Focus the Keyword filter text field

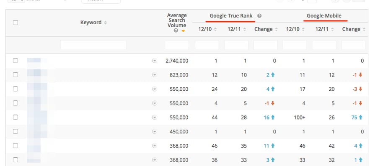tap(93, 45)
